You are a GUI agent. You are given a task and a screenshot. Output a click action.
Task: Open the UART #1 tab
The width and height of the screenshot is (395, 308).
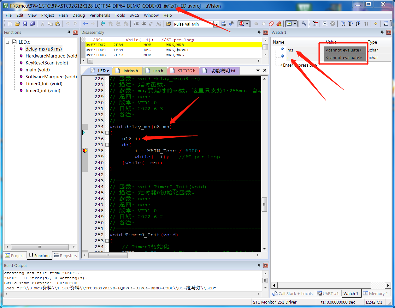(328, 293)
